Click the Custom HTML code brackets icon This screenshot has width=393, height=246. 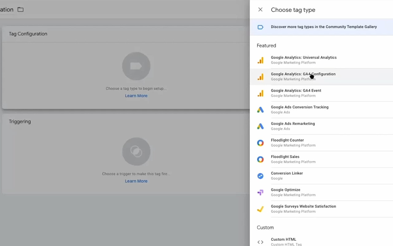(260, 242)
